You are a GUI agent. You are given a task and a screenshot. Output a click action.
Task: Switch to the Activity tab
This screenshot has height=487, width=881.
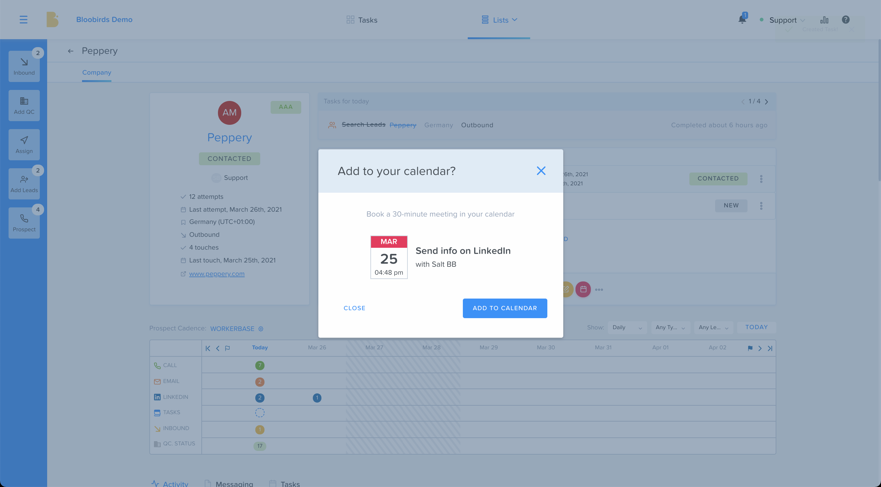coord(170,483)
